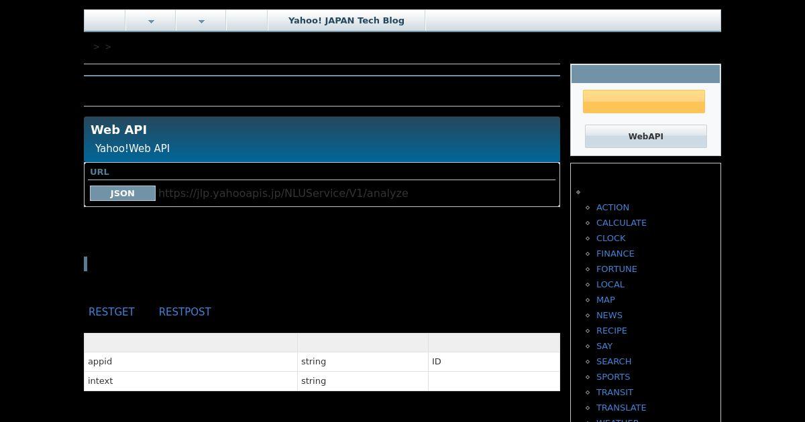Open the ACTION sidebar link
The height and width of the screenshot is (422, 805).
[x=612, y=207]
